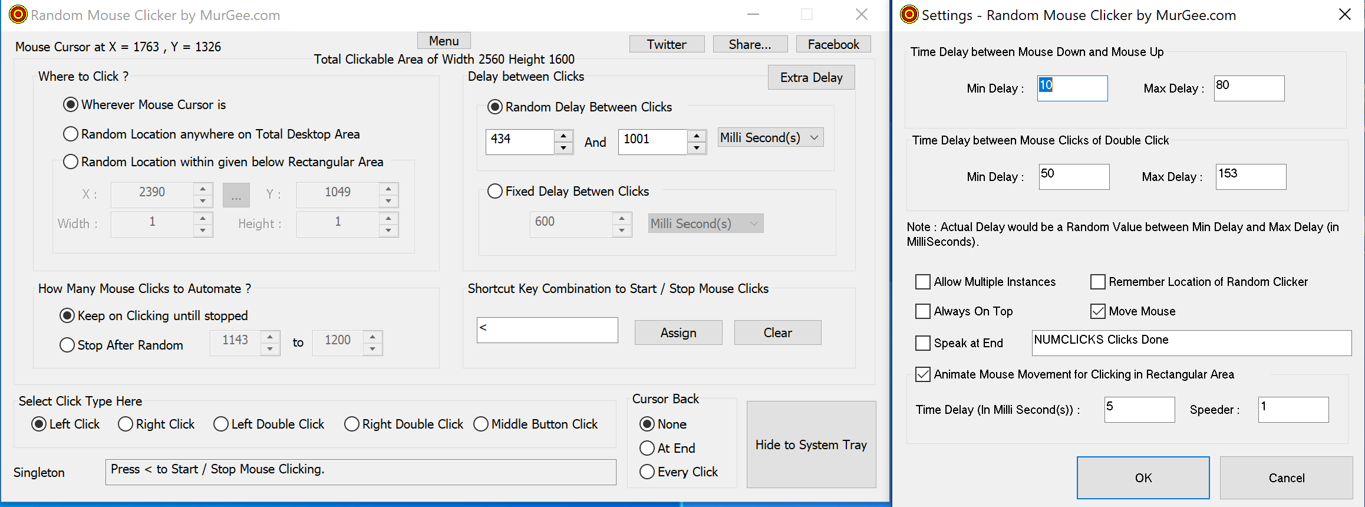This screenshot has width=1365, height=507.
Task: Click the ... location picker button
Action: 236,195
